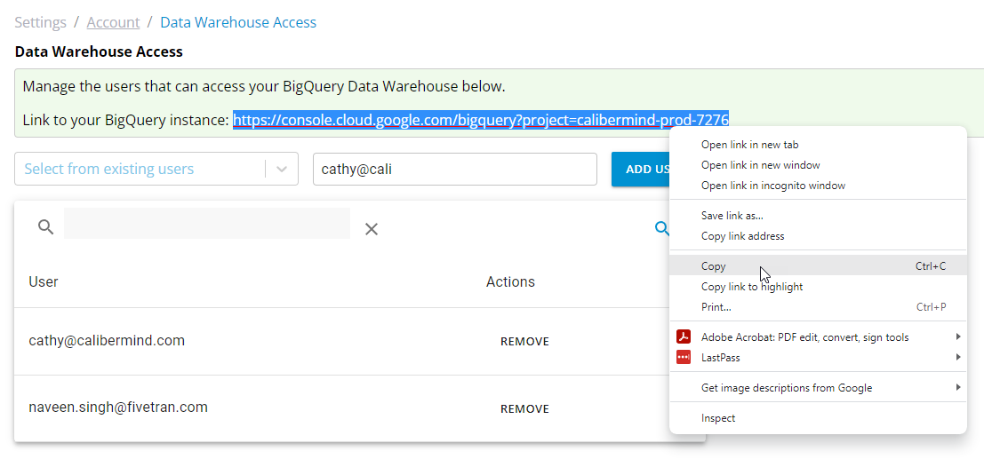The image size is (984, 467).
Task: Expand LastPass submenu arrow
Action: (x=958, y=357)
